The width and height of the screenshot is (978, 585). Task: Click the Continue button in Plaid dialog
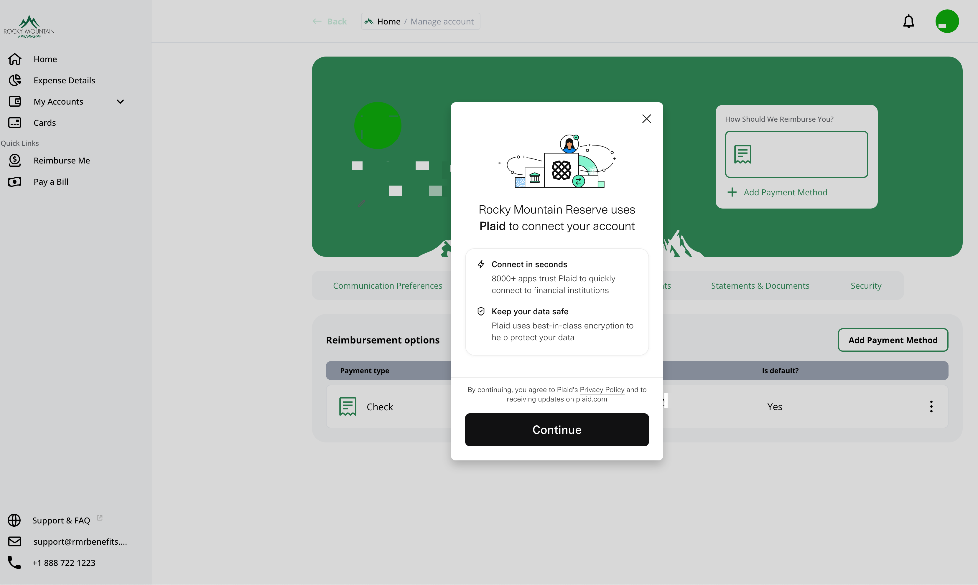point(557,430)
